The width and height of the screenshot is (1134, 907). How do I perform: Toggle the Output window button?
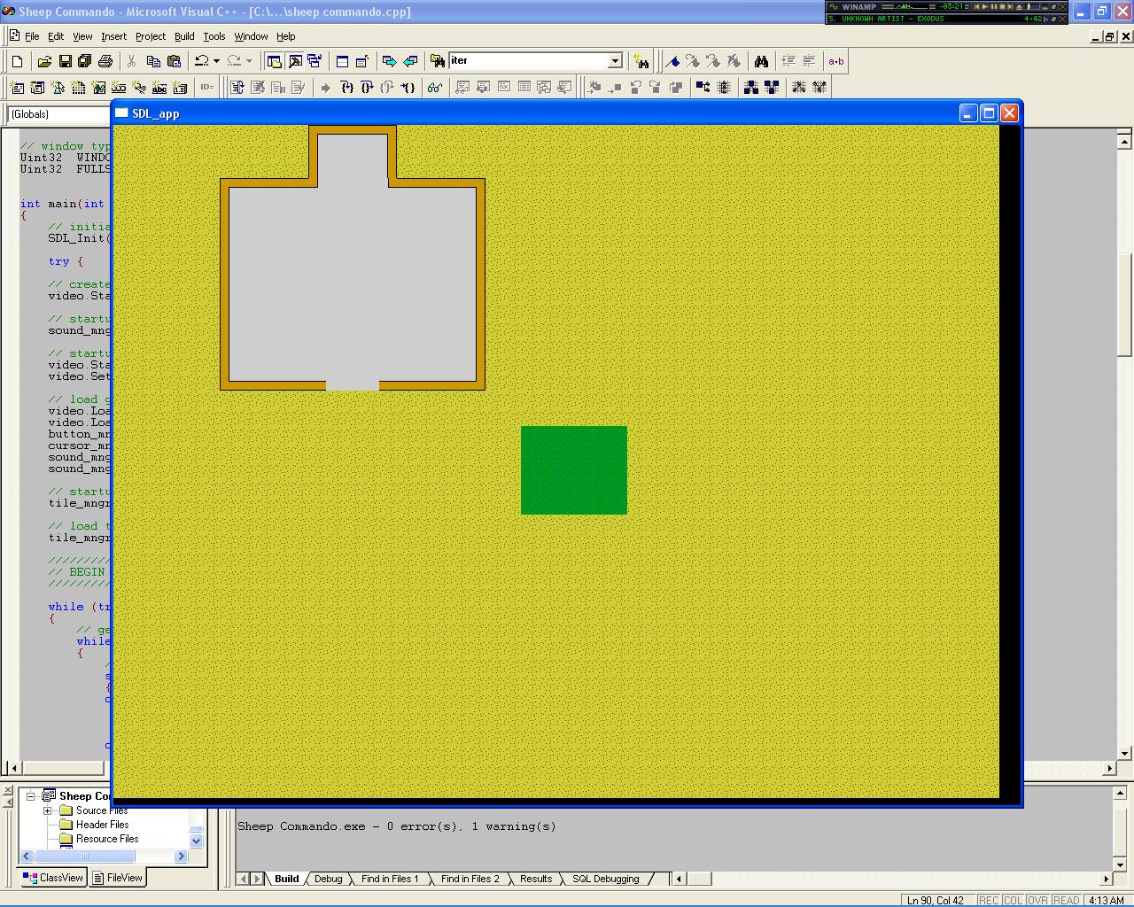(x=295, y=61)
